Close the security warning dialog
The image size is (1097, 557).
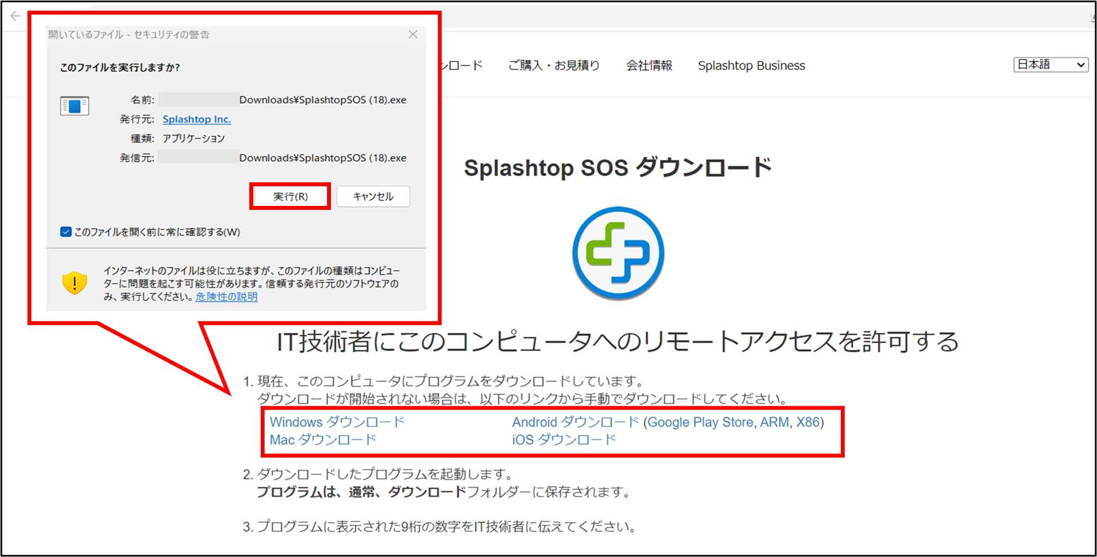(x=413, y=34)
